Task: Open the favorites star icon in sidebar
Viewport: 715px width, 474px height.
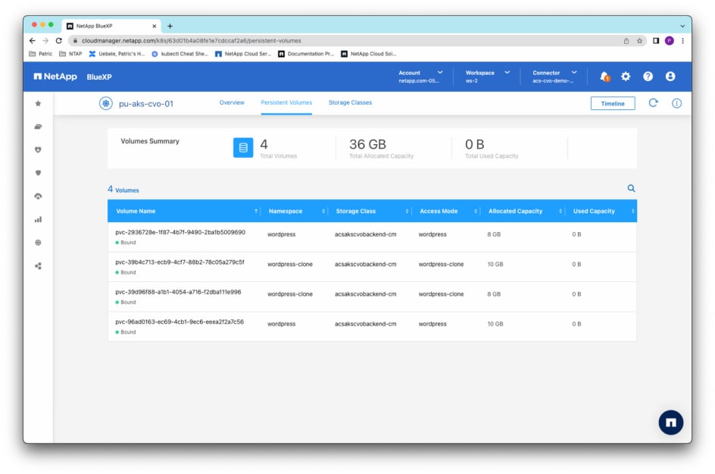Action: tap(39, 104)
